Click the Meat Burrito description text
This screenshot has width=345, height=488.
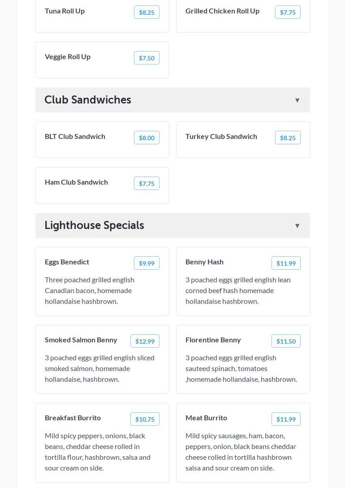pos(241,452)
